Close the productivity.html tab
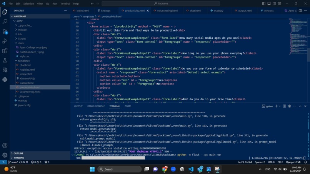This screenshot has width=310, height=174. [148, 11]
